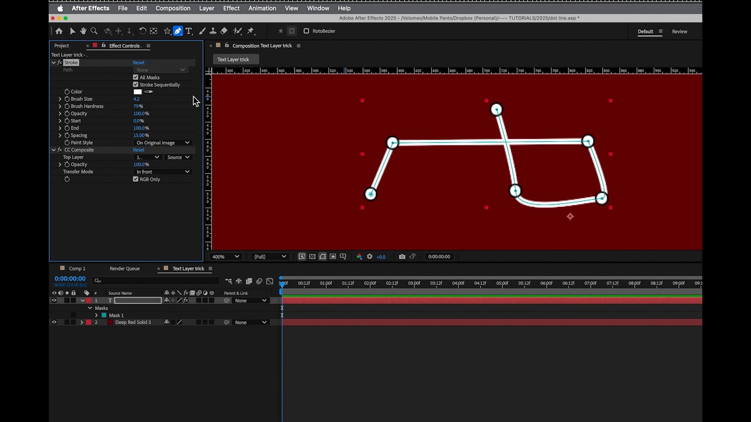Viewport: 751px width, 422px height.
Task: Uncheck the All Masks checkbox
Action: (x=136, y=77)
